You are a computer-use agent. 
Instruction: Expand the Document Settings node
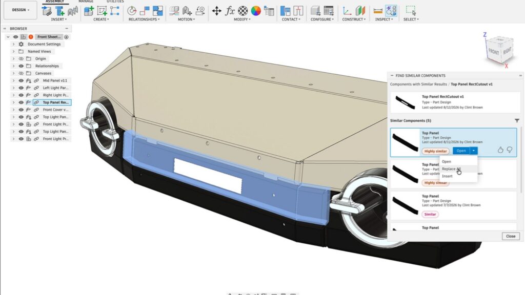[x=13, y=44]
